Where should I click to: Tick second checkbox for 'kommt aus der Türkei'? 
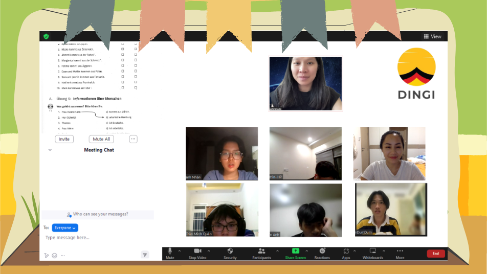(136, 54)
